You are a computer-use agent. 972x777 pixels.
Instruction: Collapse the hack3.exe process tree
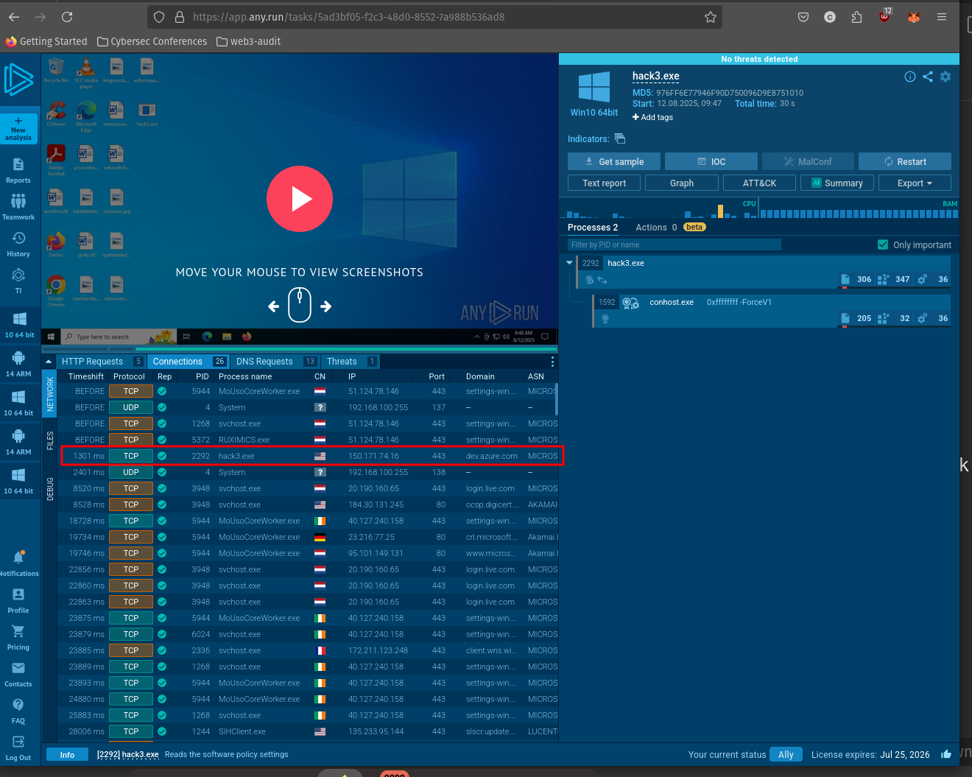(x=569, y=262)
